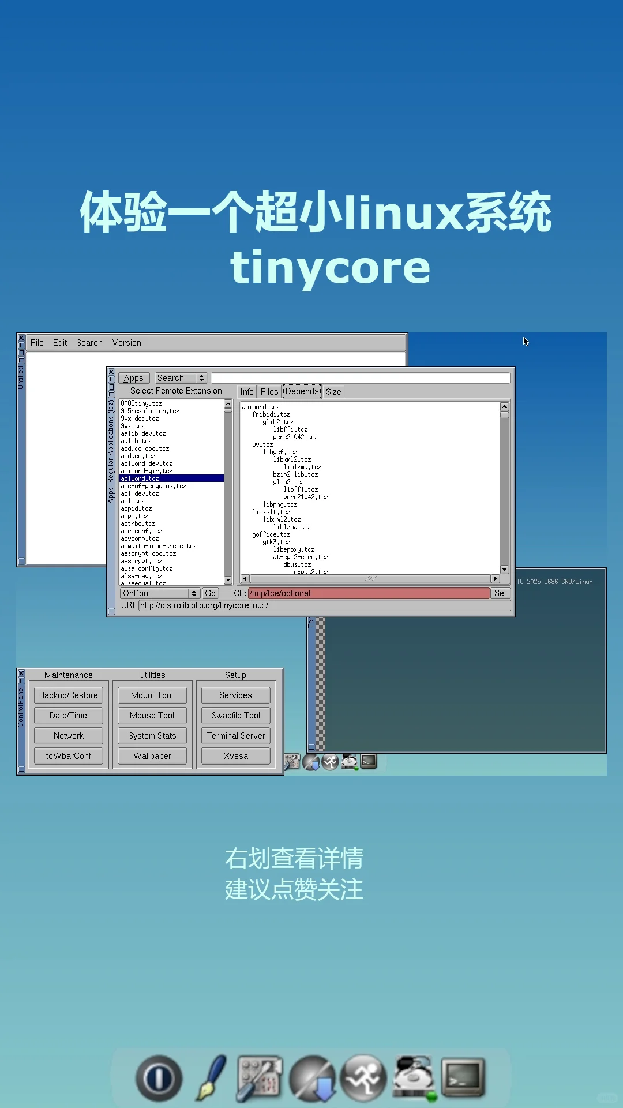Click the small terminal icon in desktop dock
Screen dimensions: 623x1108
click(x=369, y=761)
